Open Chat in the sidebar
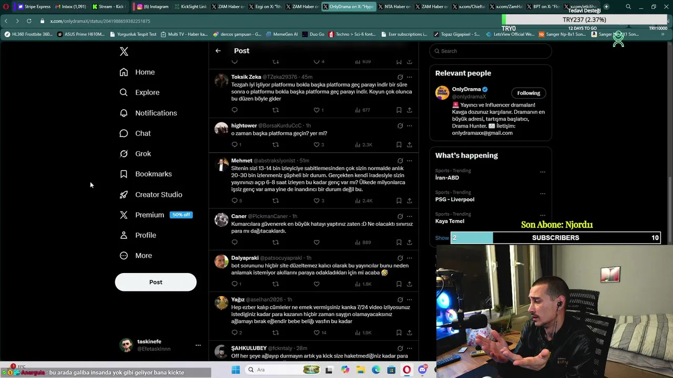673x378 pixels. pos(135,133)
